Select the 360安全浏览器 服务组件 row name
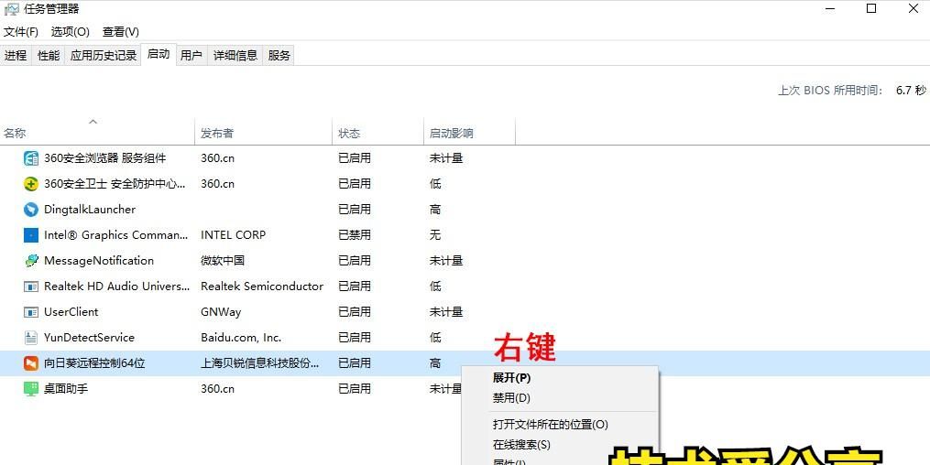 point(105,158)
